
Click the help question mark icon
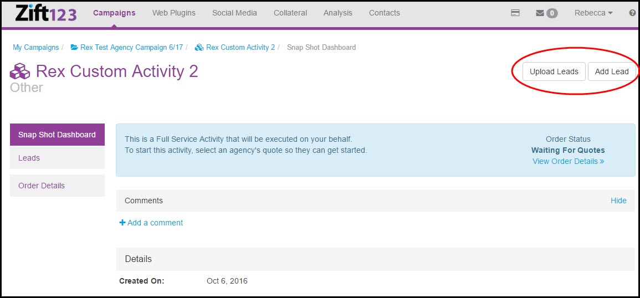pos(632,13)
